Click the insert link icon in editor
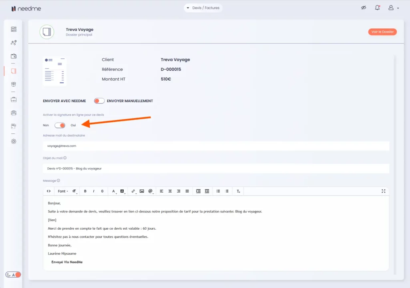This screenshot has width=410, height=288. pos(133,191)
